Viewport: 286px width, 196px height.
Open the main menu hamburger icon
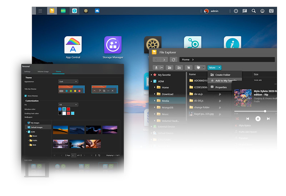pyautogui.click(x=40, y=11)
